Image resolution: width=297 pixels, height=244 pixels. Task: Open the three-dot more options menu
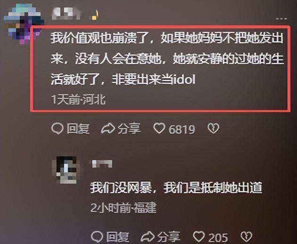pyautogui.click(x=281, y=18)
